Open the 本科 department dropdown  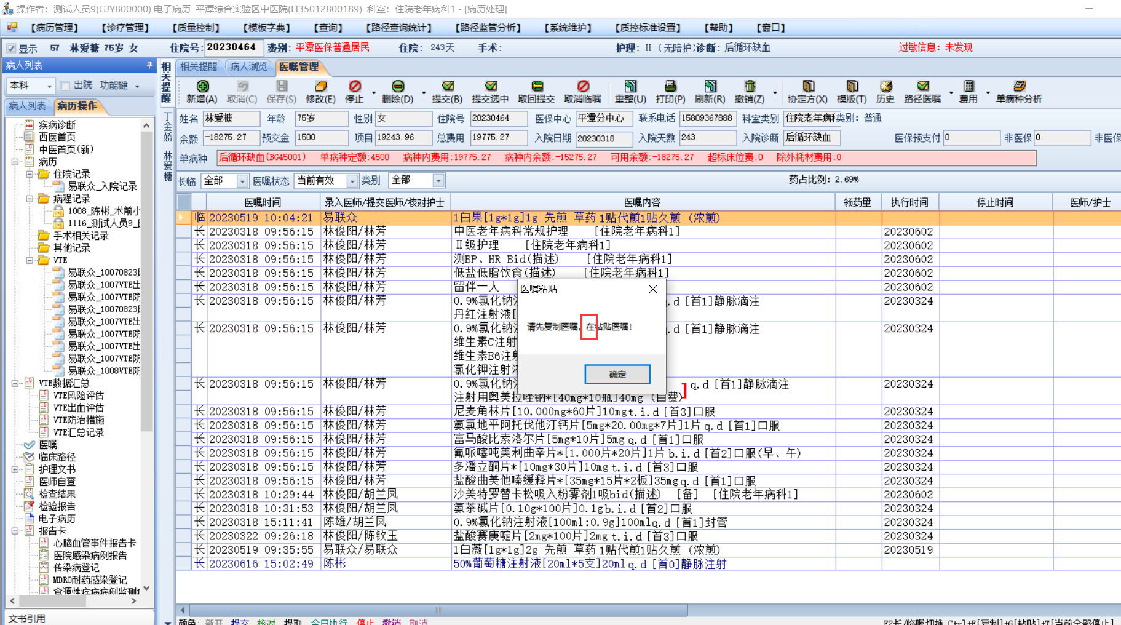(49, 86)
